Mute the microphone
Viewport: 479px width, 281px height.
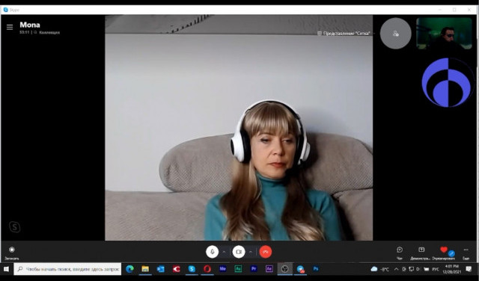(x=212, y=252)
